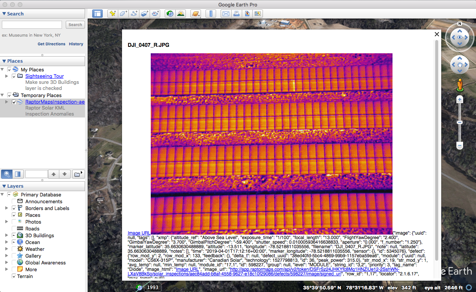
Task: Add an image overlay from the toolbar
Action: tap(144, 14)
